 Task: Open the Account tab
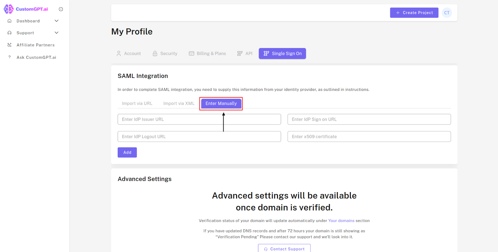tap(129, 53)
